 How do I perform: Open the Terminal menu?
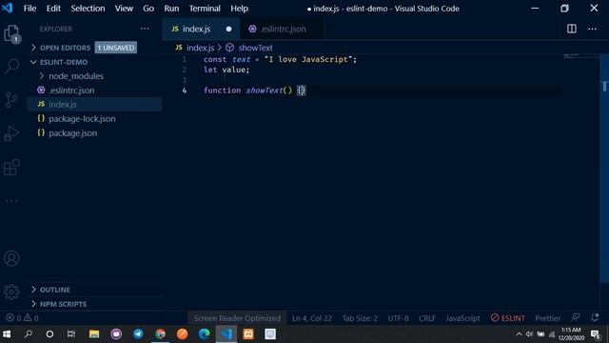pyautogui.click(x=205, y=9)
